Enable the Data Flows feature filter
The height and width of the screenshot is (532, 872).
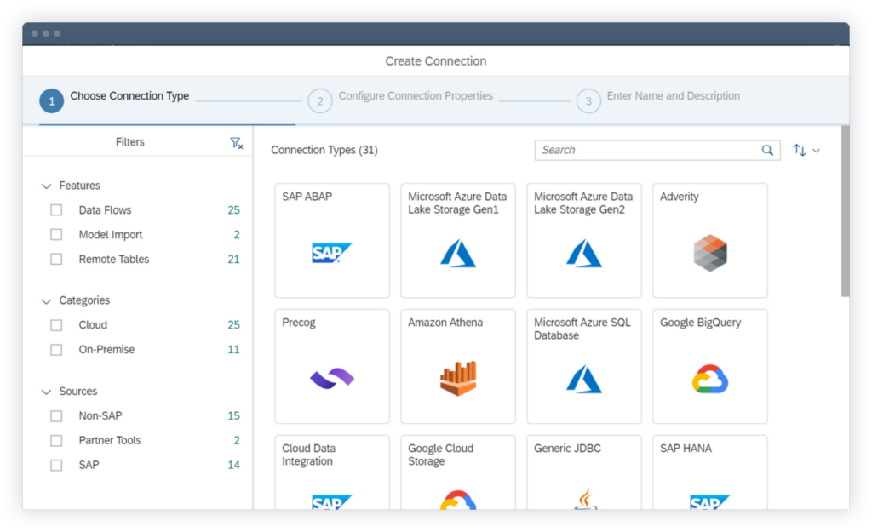pyautogui.click(x=55, y=209)
